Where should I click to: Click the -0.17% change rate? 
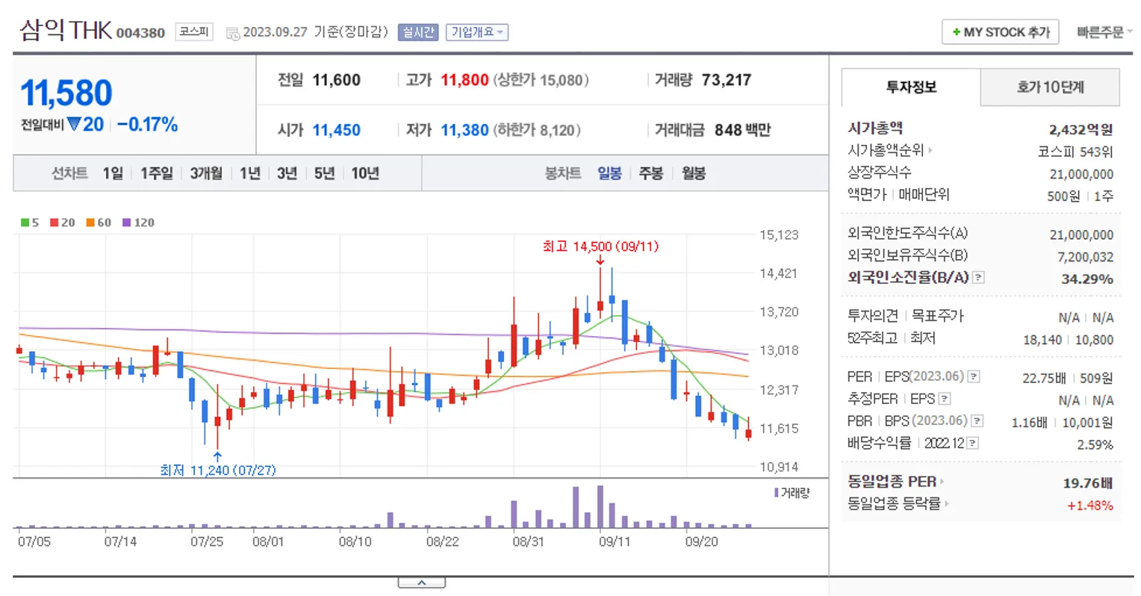coord(147,125)
